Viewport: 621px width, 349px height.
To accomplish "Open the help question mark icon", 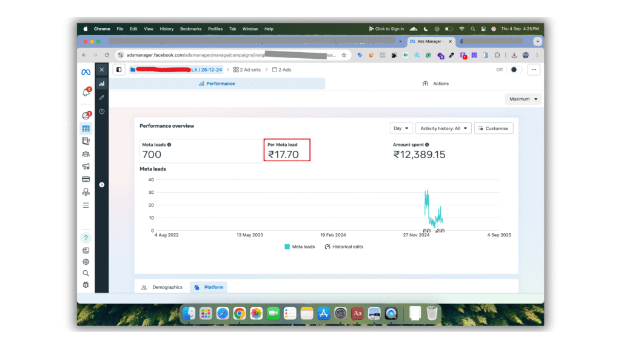I will point(86,238).
